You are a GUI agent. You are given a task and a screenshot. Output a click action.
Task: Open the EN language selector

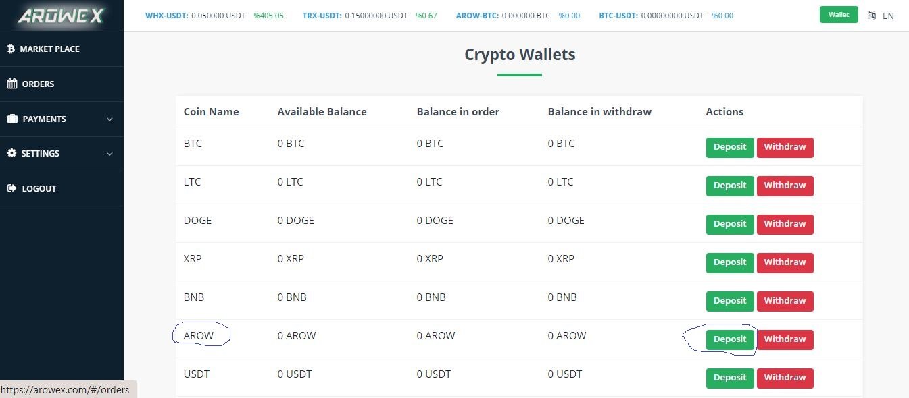(888, 16)
